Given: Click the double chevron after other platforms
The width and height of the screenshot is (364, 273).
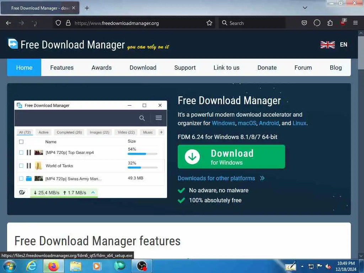Looking at the screenshot, I should pos(262,178).
